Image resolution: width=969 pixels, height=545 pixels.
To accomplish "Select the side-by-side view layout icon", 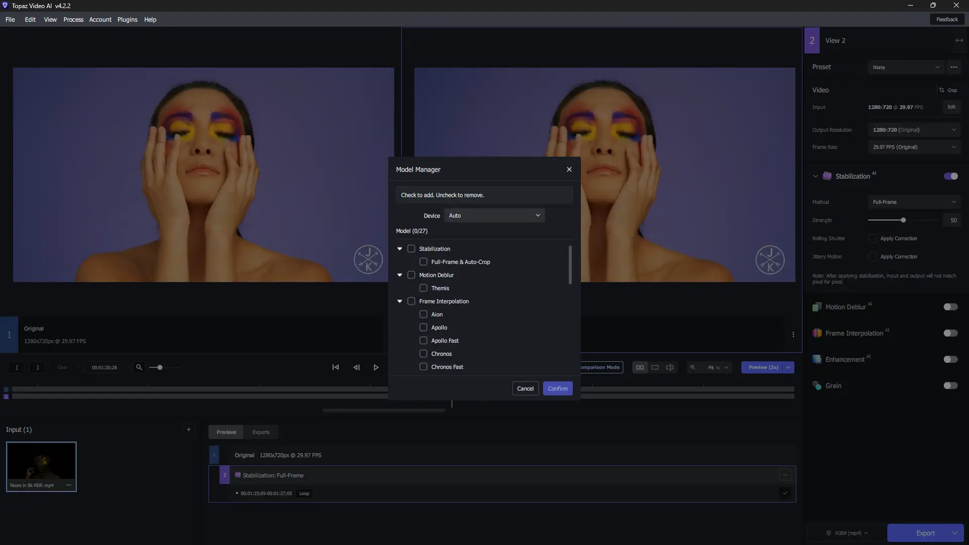I will point(640,367).
